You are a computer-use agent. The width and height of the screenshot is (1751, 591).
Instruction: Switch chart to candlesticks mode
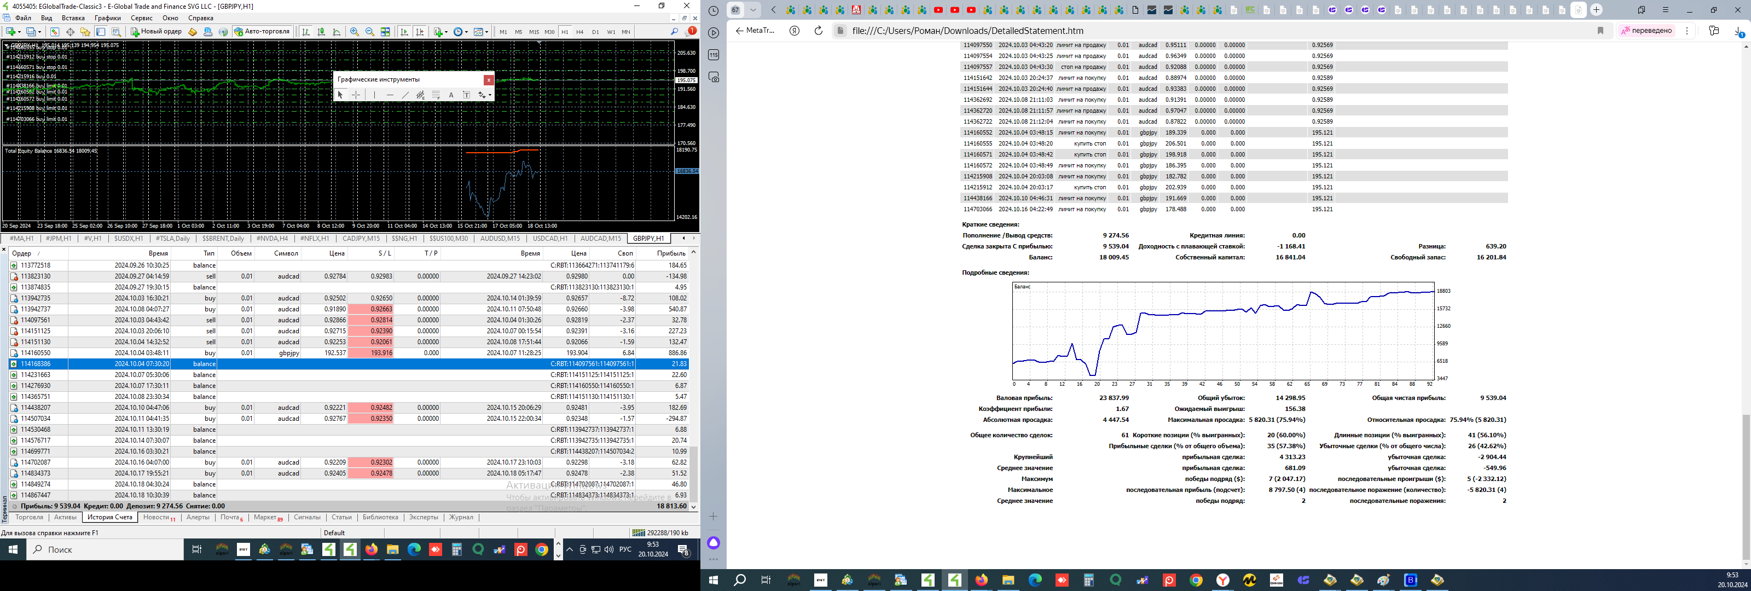(x=321, y=31)
